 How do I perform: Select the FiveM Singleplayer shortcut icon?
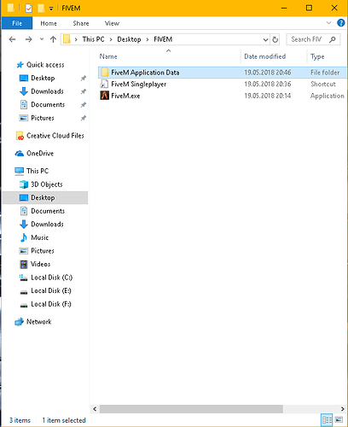[104, 84]
